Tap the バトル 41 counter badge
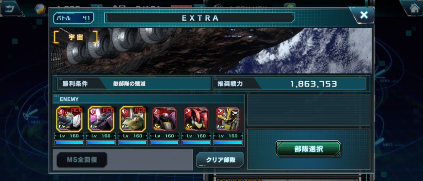 (73, 18)
